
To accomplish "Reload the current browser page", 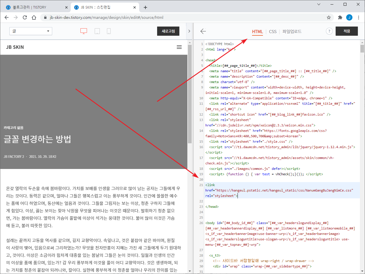I will pos(25,17).
